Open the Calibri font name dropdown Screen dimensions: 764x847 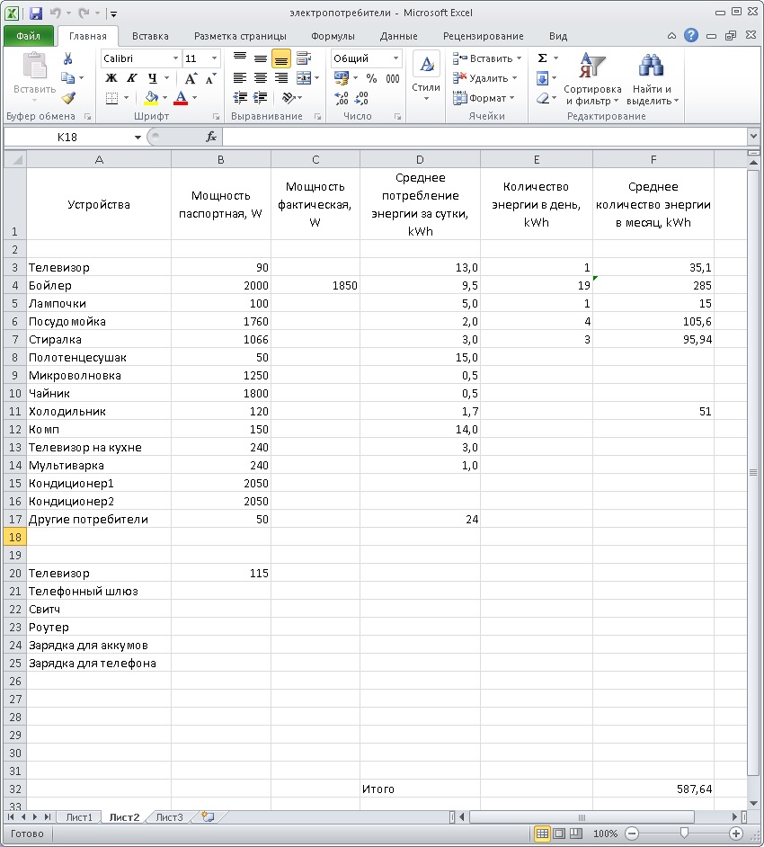pyautogui.click(x=175, y=58)
